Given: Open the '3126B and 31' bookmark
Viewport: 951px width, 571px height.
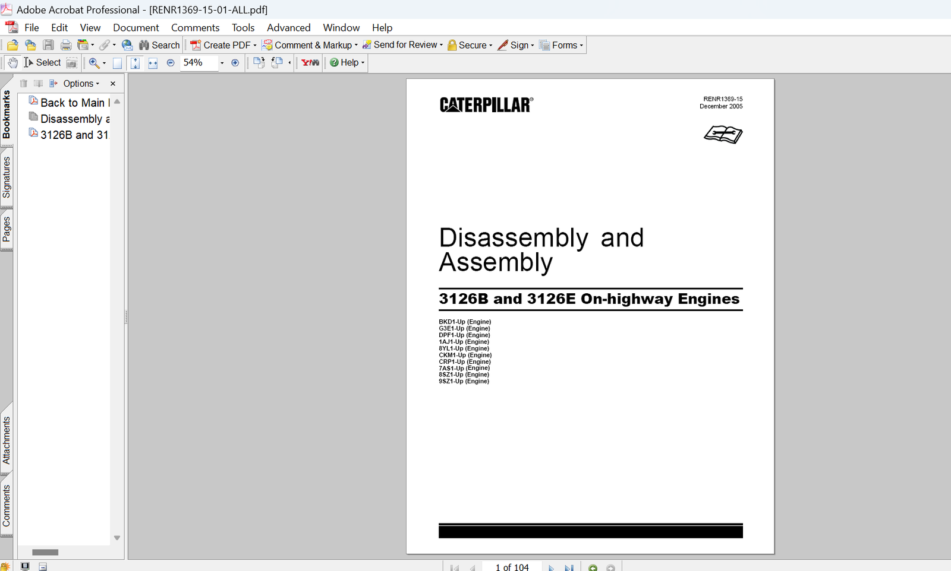Looking at the screenshot, I should point(69,135).
